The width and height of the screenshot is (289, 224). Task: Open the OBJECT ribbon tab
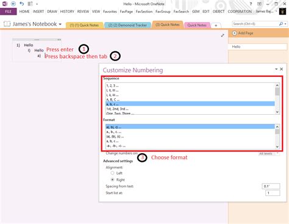pyautogui.click(x=218, y=12)
